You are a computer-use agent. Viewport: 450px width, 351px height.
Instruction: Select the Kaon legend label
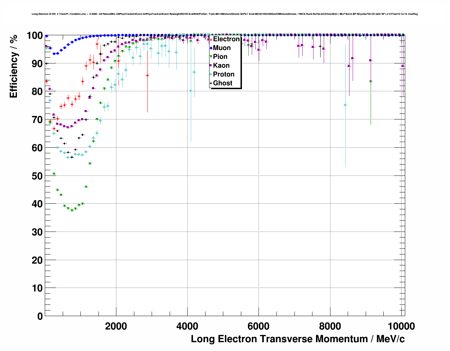pyautogui.click(x=221, y=66)
